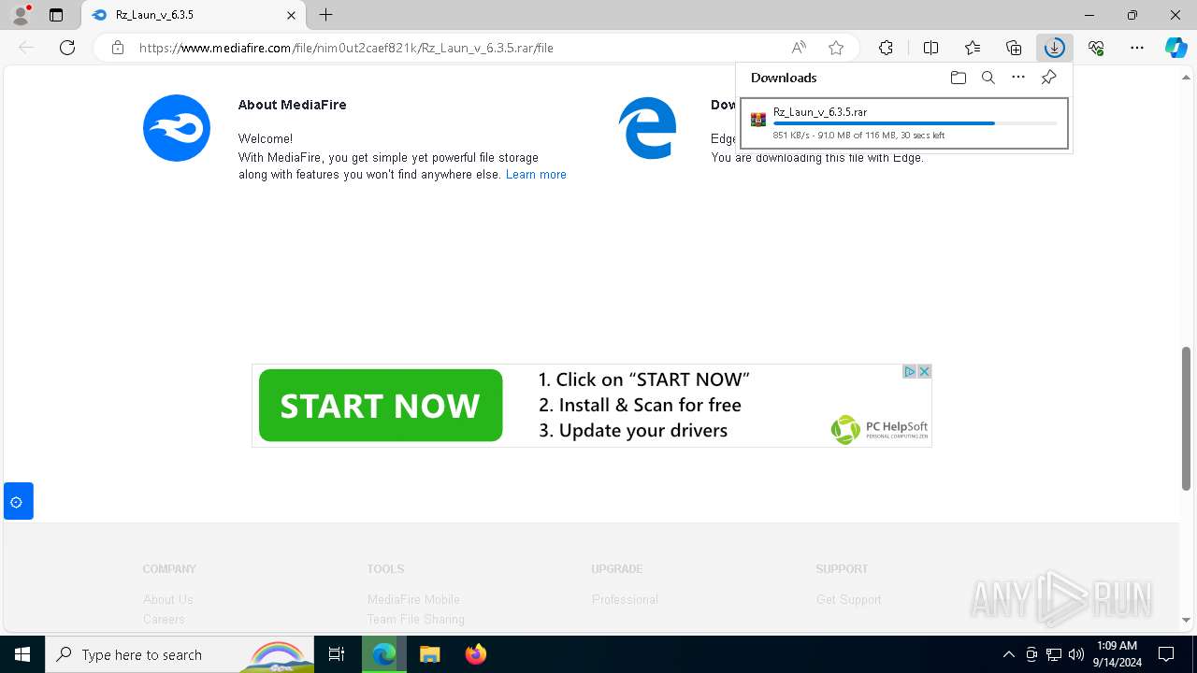Open the Careers footer link
The width and height of the screenshot is (1197, 673).
coord(164,619)
